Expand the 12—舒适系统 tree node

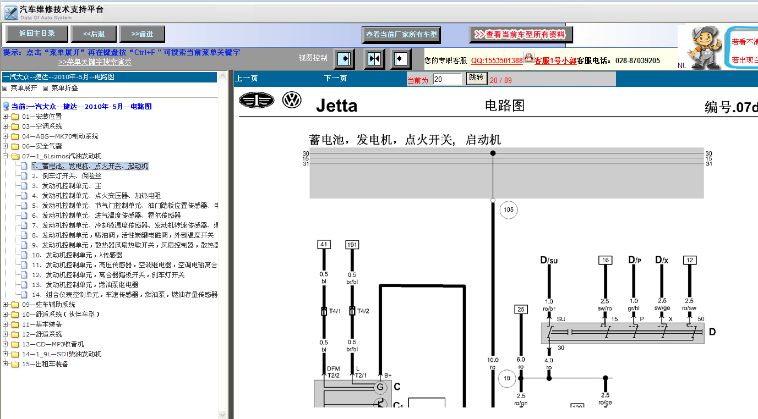click(6, 334)
